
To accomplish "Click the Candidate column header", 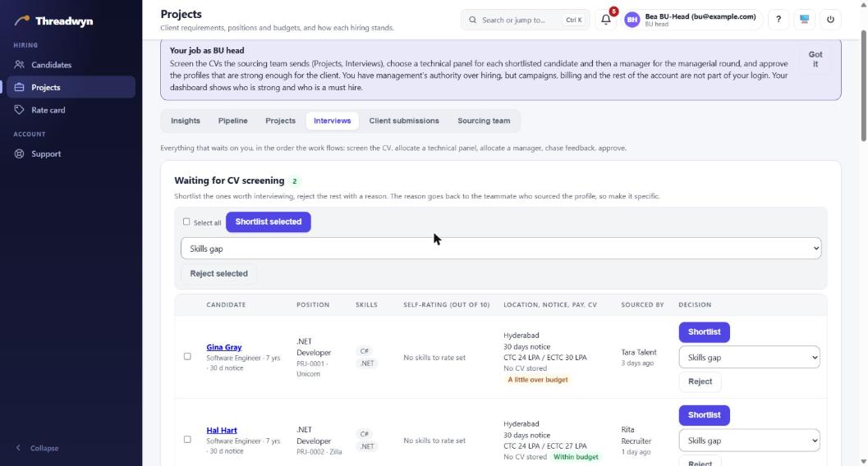I will tap(226, 304).
